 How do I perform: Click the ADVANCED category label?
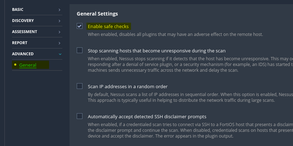pyautogui.click(x=23, y=54)
